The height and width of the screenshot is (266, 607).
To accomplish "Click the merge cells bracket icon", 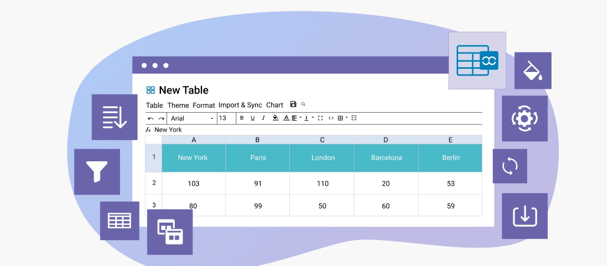I will (320, 118).
